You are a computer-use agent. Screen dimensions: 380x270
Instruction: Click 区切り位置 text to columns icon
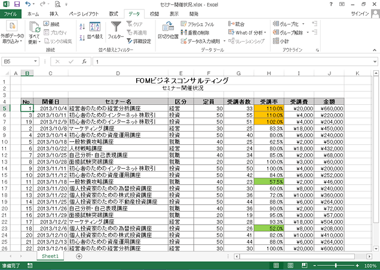(x=168, y=27)
